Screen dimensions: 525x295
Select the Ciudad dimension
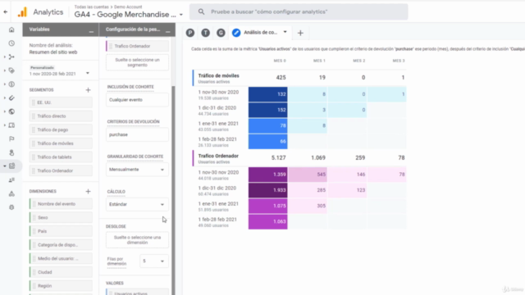pyautogui.click(x=61, y=272)
